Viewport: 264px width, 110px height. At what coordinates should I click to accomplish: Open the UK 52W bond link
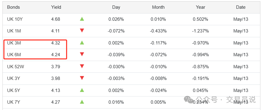pyautogui.click(x=15, y=67)
